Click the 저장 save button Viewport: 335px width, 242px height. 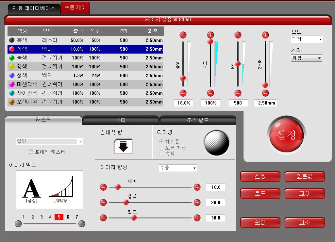305,193
